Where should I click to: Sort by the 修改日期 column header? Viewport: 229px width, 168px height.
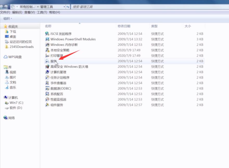124,26
